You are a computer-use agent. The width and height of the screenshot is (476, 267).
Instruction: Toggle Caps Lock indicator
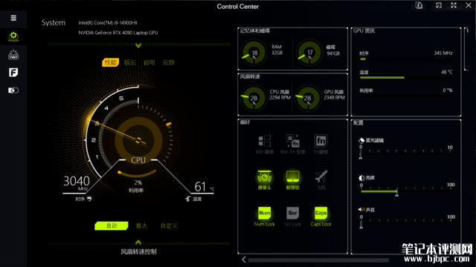tap(321, 213)
